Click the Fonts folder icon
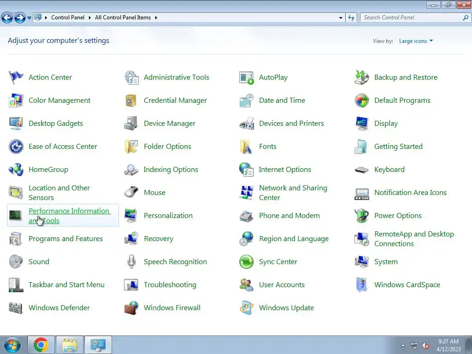This screenshot has height=354, width=472. 246,147
